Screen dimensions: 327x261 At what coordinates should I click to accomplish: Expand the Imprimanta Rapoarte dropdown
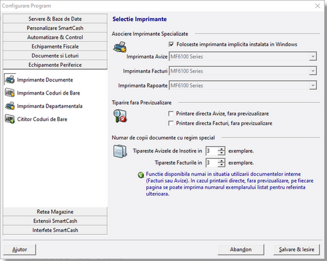tap(313, 85)
